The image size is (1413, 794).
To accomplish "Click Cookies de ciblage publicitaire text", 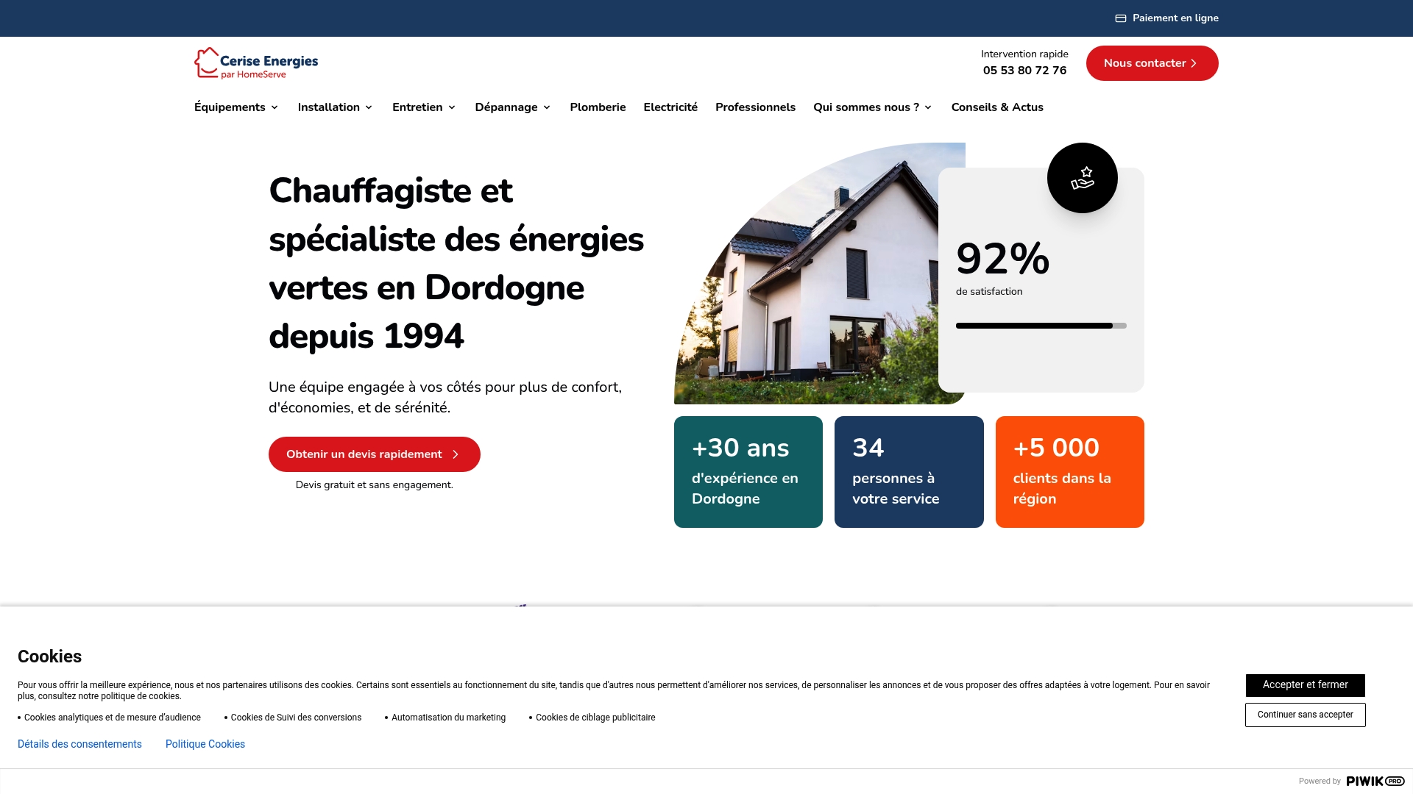I will click(595, 718).
